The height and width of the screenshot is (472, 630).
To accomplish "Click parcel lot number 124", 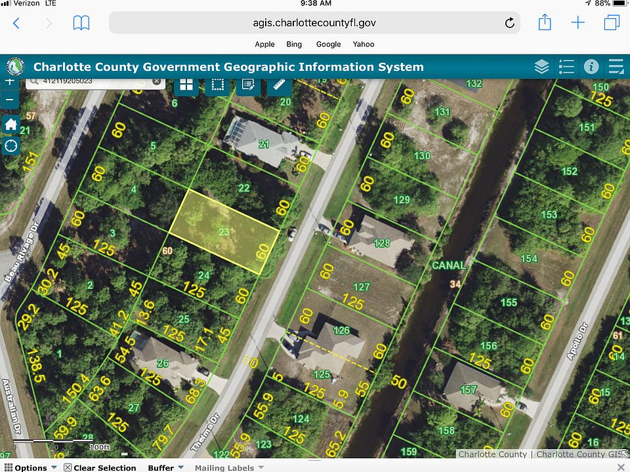I will 301,419.
